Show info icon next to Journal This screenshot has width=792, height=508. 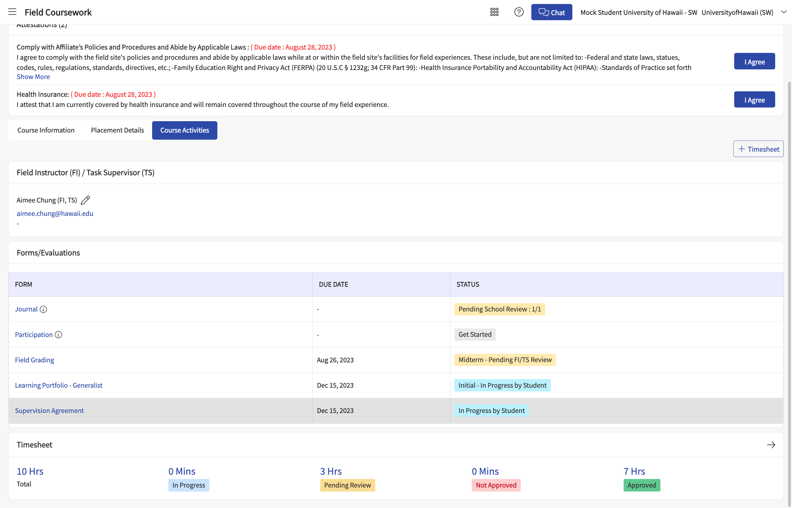tap(43, 309)
